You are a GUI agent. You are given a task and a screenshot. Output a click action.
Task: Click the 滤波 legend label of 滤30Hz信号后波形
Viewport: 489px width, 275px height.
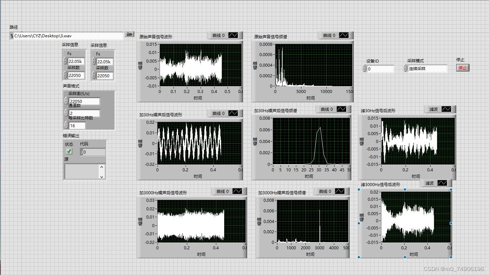tap(434, 109)
